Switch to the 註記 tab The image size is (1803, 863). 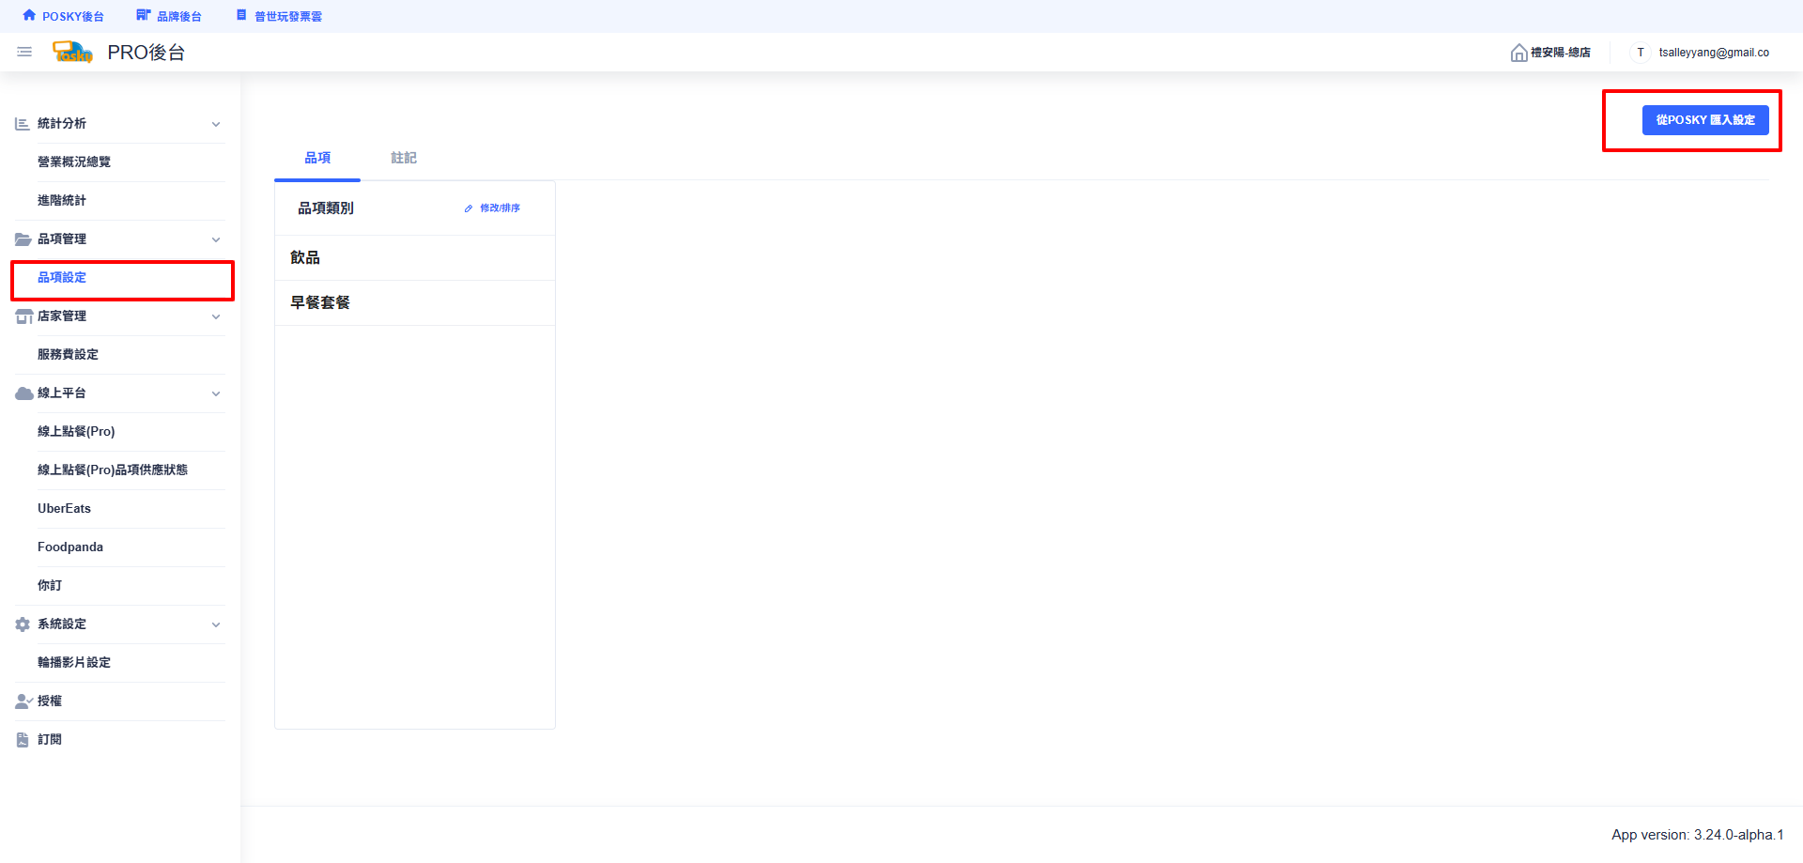click(404, 158)
